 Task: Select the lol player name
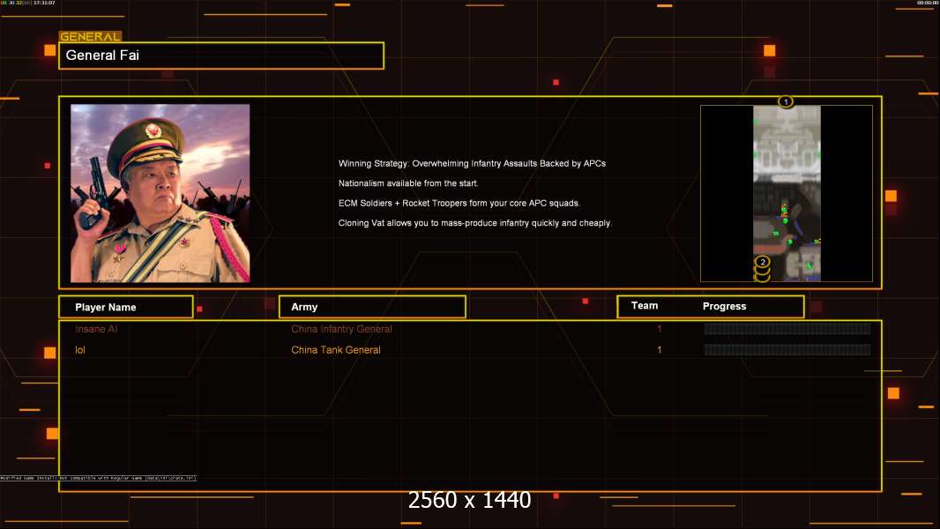[x=79, y=350]
